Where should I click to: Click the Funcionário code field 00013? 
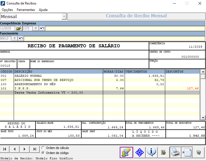(6, 38)
